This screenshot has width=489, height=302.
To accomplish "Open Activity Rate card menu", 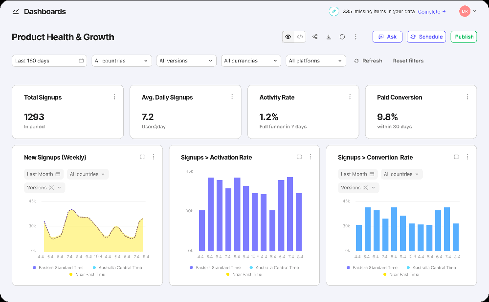I will click(x=350, y=97).
